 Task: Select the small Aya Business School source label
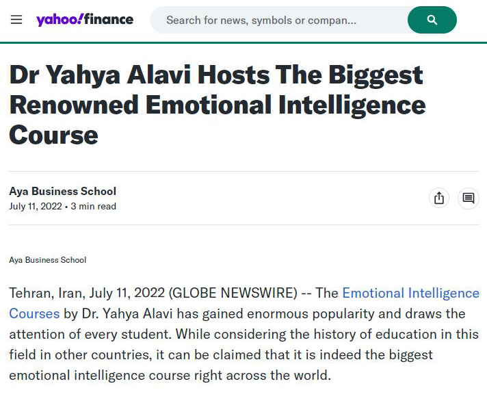(47, 260)
